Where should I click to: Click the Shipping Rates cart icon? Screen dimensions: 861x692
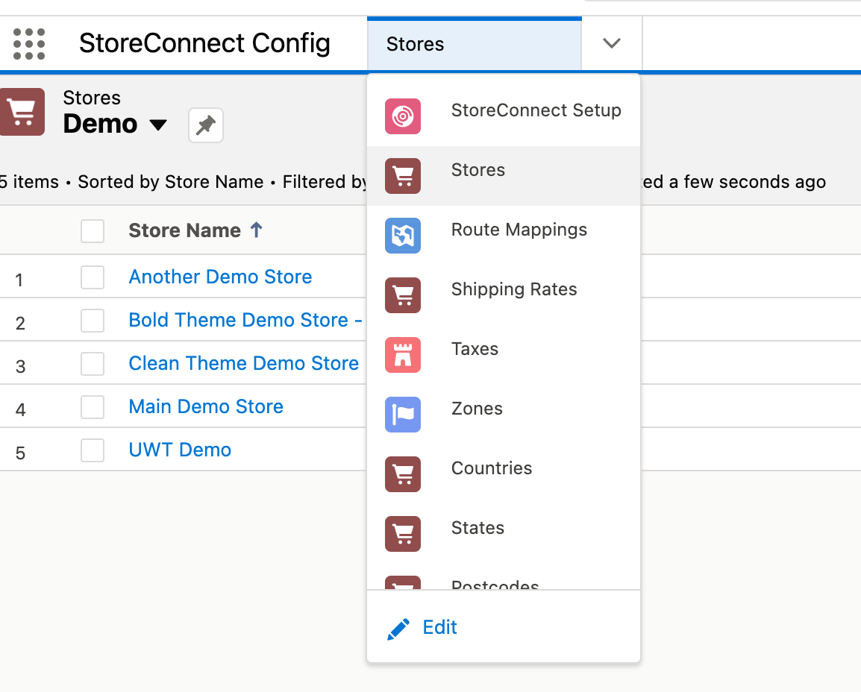tap(403, 295)
